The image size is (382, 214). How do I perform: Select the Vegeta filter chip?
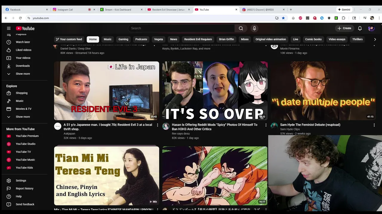click(x=158, y=39)
